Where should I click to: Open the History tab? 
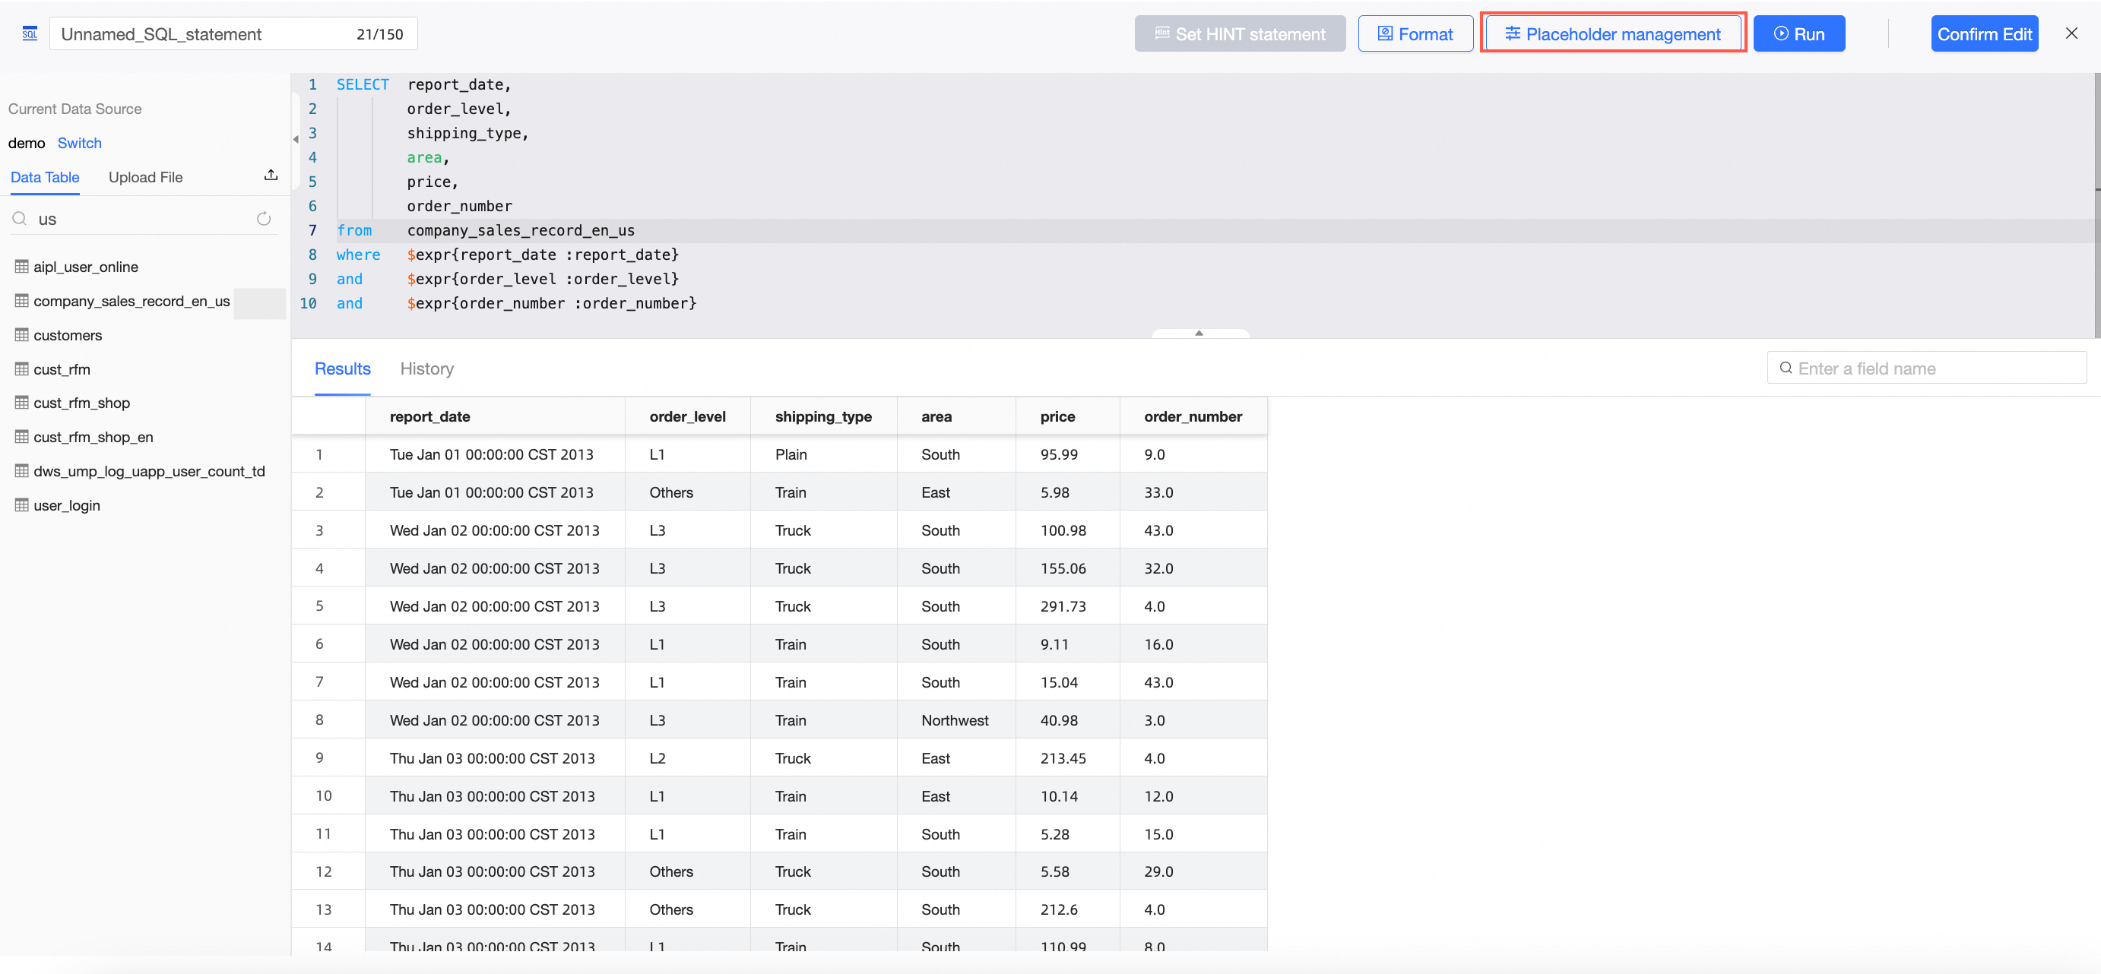coord(426,368)
